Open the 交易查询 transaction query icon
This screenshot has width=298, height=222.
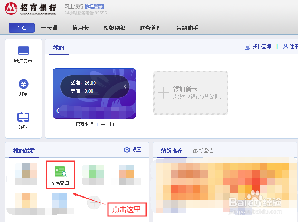pos(60,172)
